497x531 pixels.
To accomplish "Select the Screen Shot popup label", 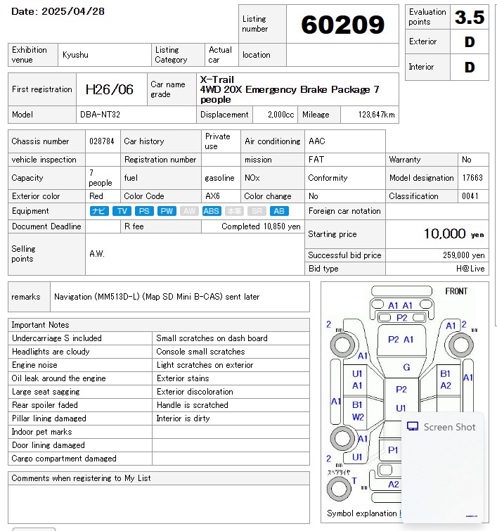I will click(x=450, y=427).
